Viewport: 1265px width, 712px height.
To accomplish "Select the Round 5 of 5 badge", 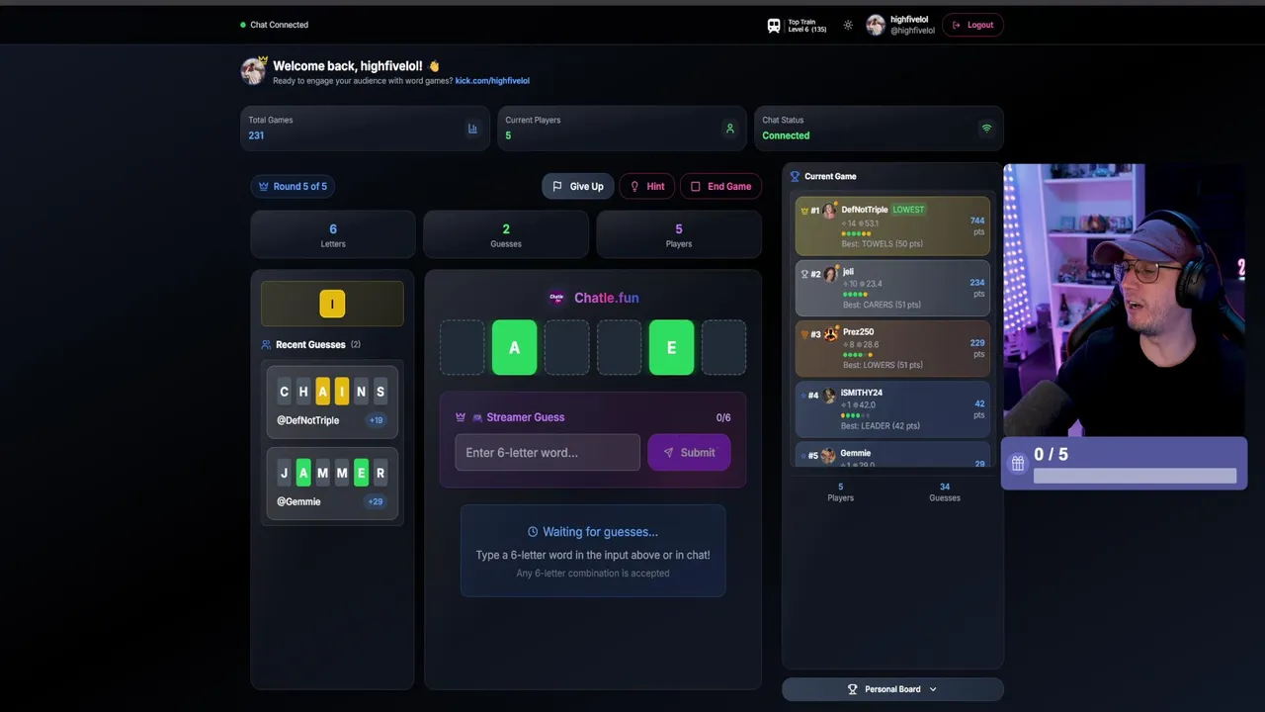I will click(293, 186).
